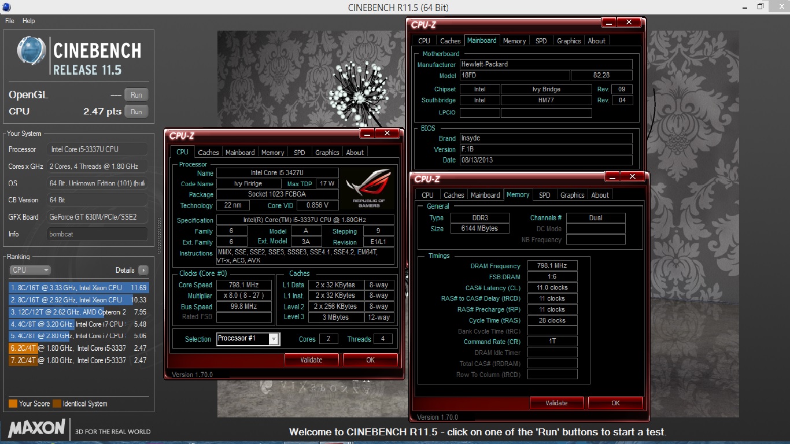Open the Help menu
790x444 pixels.
pyautogui.click(x=29, y=21)
